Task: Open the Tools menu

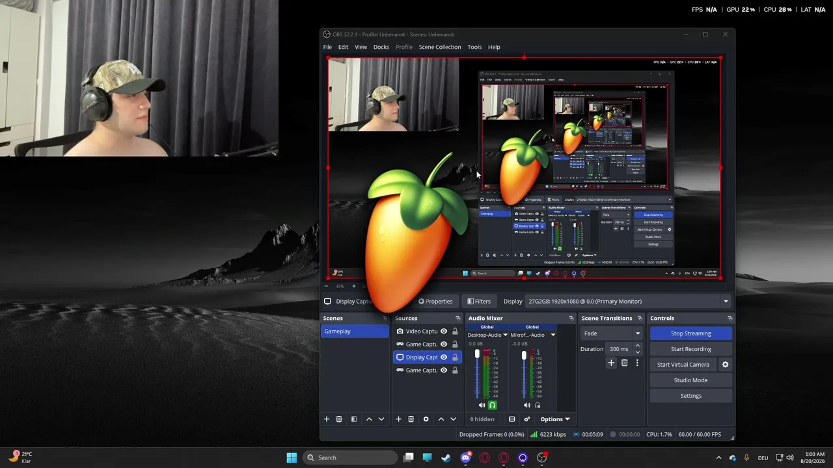Action: tap(474, 47)
